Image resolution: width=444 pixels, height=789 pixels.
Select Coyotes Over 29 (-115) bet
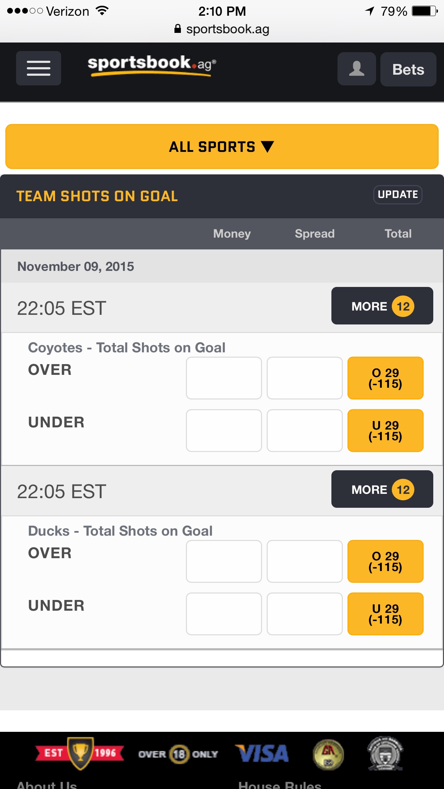(385, 378)
